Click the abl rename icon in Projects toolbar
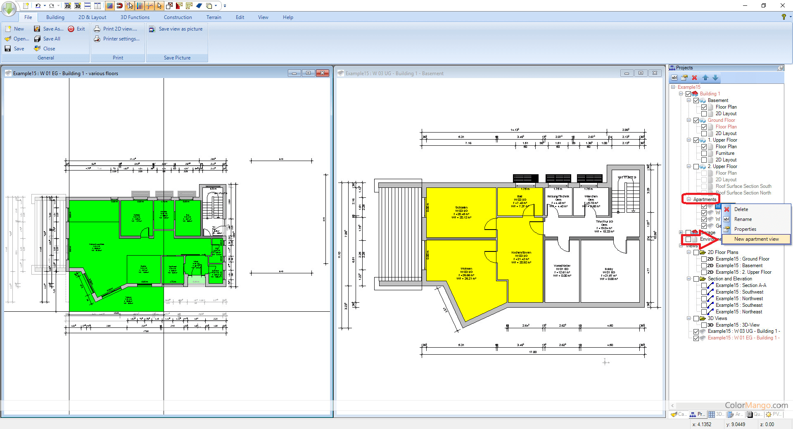 click(674, 78)
